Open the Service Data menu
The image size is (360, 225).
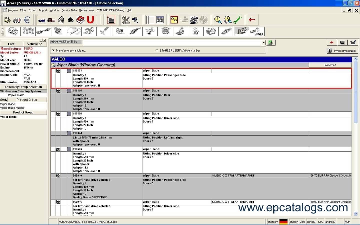tap(69, 10)
